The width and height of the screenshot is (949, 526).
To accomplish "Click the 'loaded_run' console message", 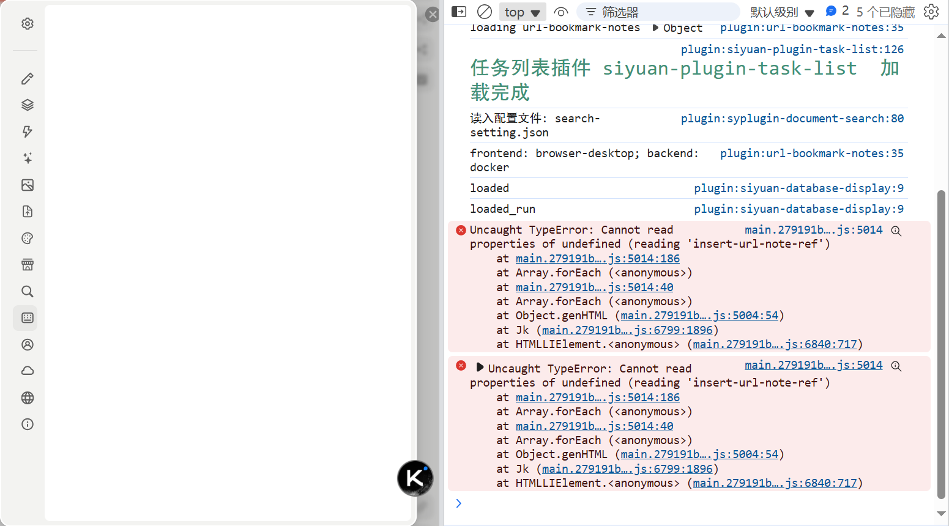I will tap(503, 209).
